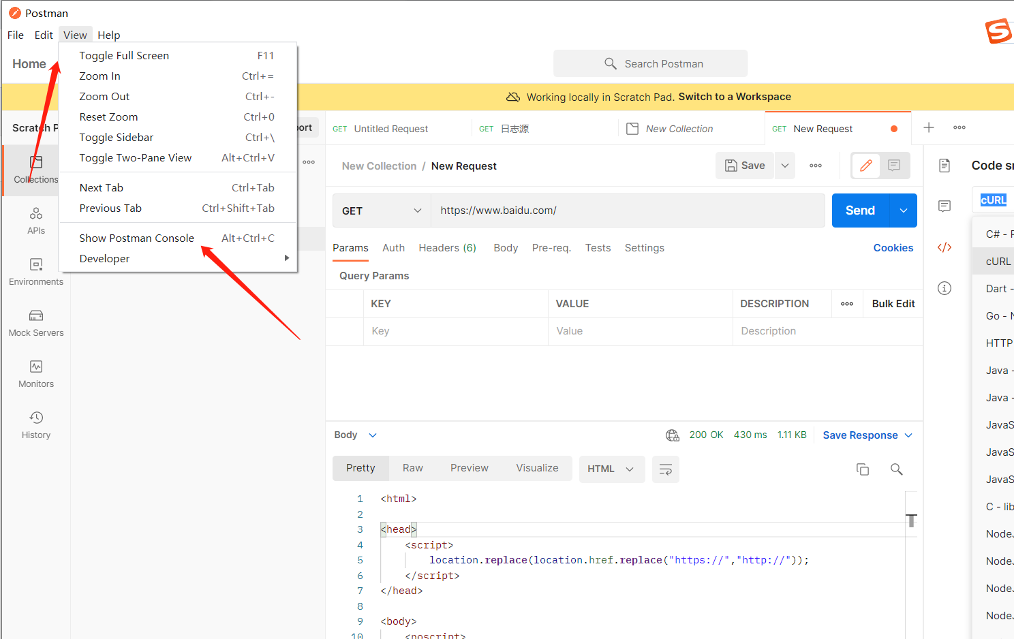Select Dart in the language list
1014x639 pixels.
click(994, 289)
